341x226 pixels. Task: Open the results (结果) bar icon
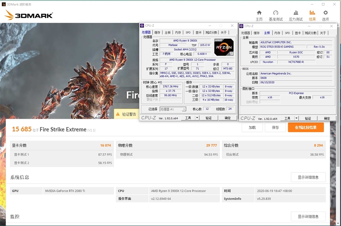coord(312,13)
